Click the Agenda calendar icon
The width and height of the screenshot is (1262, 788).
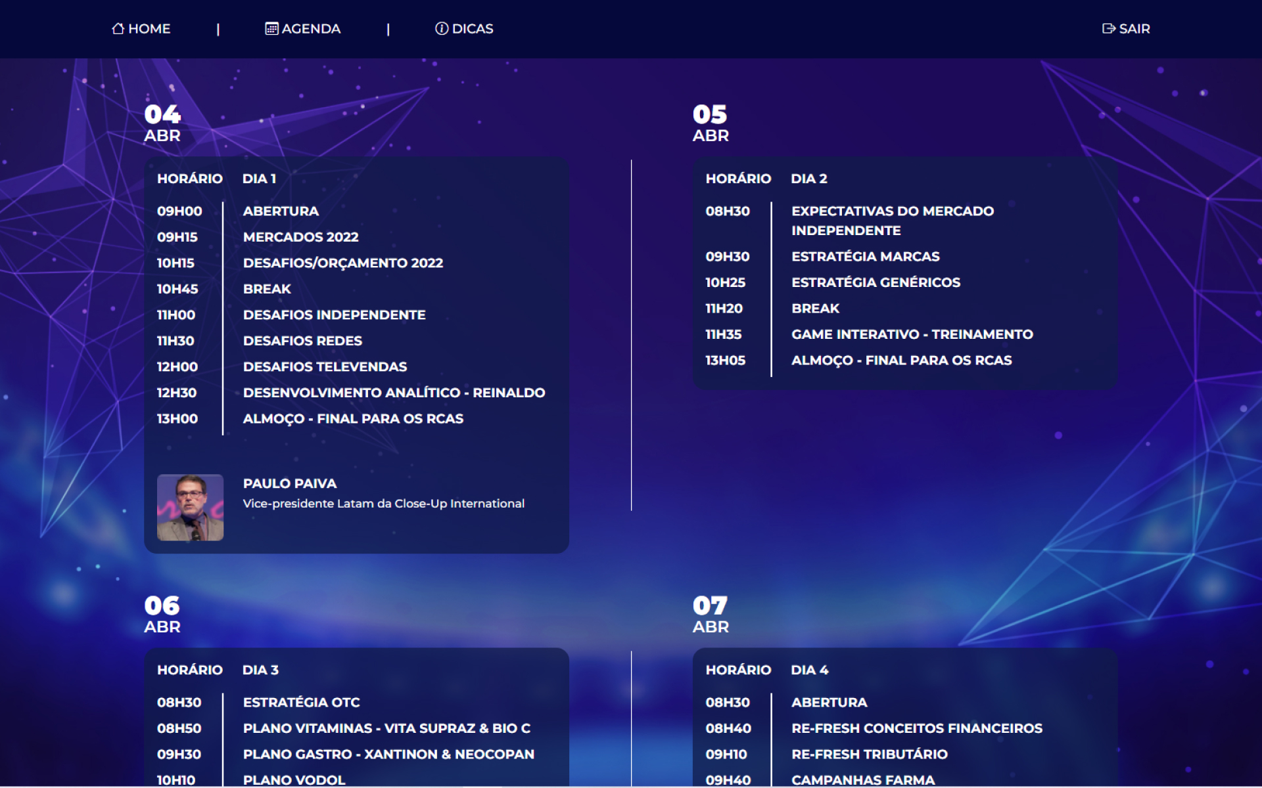click(x=271, y=28)
